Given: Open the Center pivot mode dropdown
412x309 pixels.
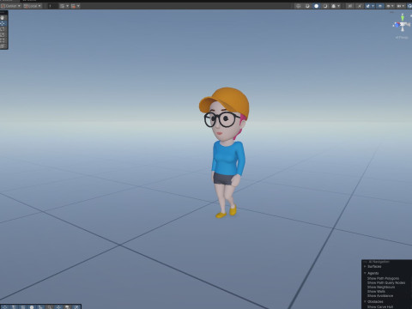Looking at the screenshot, I should point(10,6).
